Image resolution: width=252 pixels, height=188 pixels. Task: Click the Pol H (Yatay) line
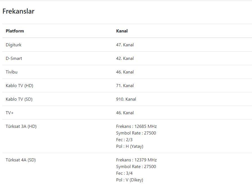pyautogui.click(x=129, y=146)
